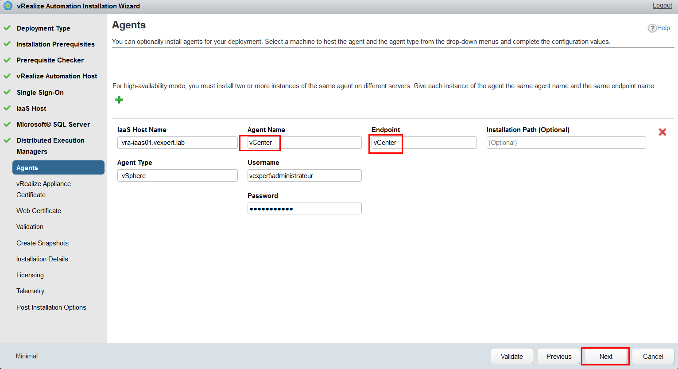Screen dimensions: 678x369
Task: Open Post-Installation Options step
Action: pos(51,307)
